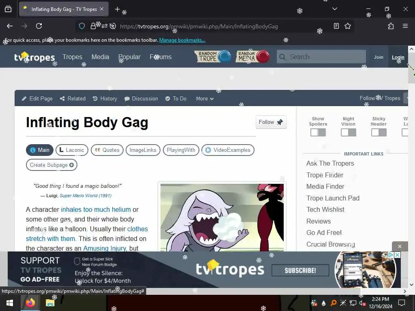This screenshot has height=311, width=415.
Task: View page History
Action: click(x=105, y=98)
